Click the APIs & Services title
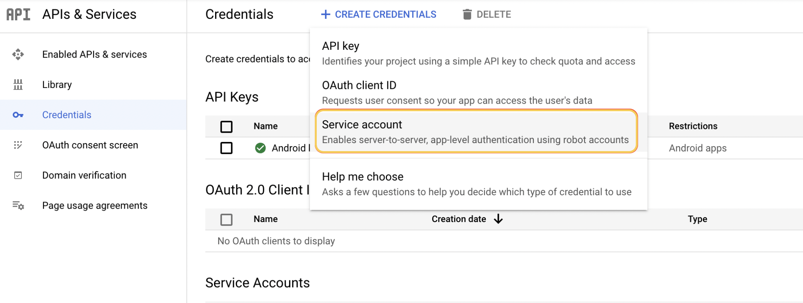The height and width of the screenshot is (303, 803). pos(89,15)
